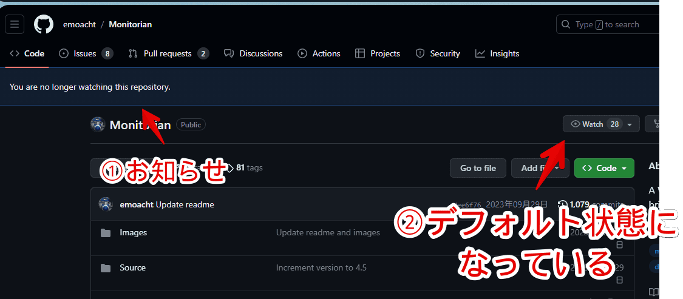Open the Images folder

[x=134, y=232]
